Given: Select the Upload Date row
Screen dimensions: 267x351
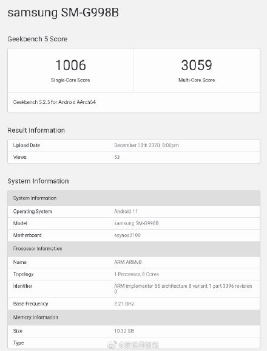Looking at the screenshot, I should pos(133,145).
